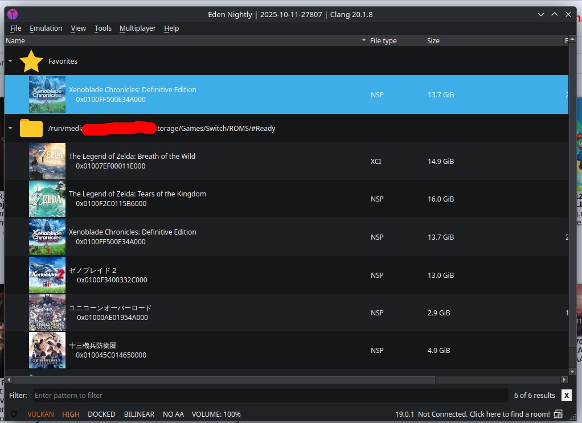Open the Emulation menu
Image resolution: width=582 pixels, height=423 pixels.
(x=46, y=28)
